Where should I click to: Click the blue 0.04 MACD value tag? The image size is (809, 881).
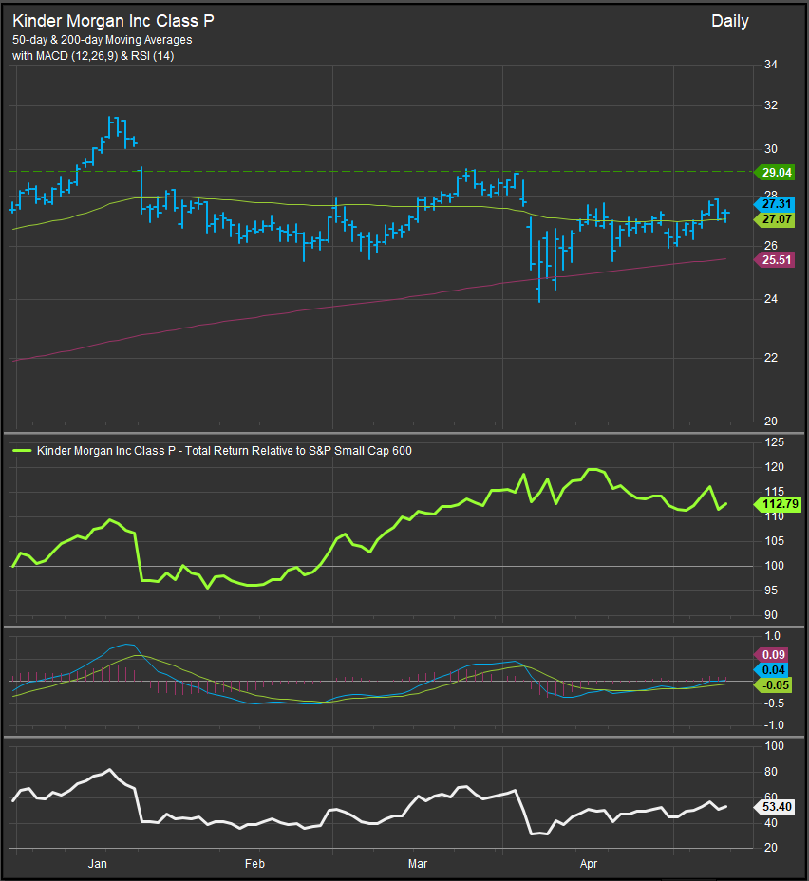tap(772, 669)
